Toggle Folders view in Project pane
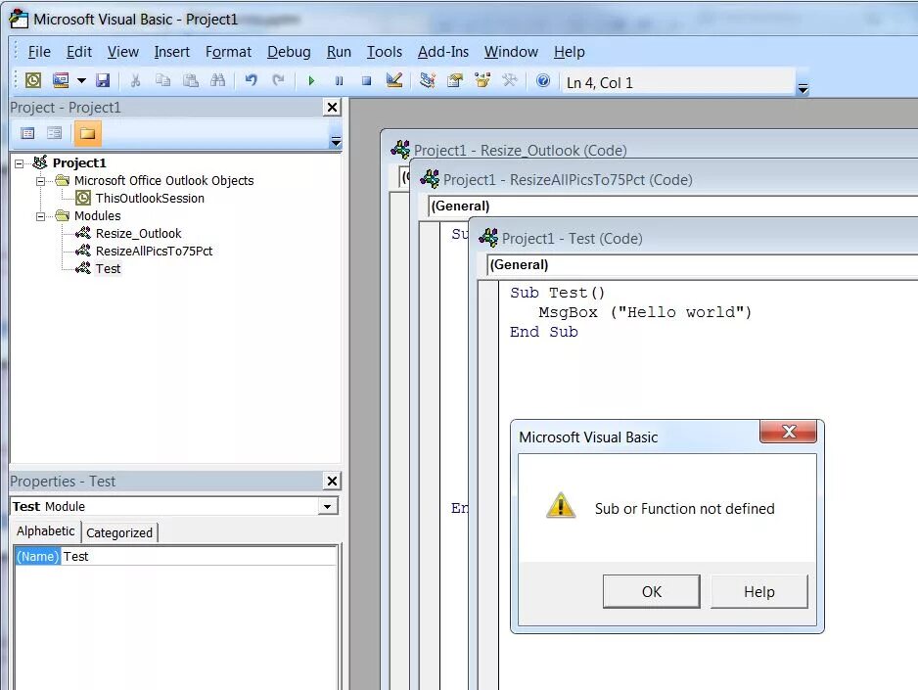 (x=87, y=133)
